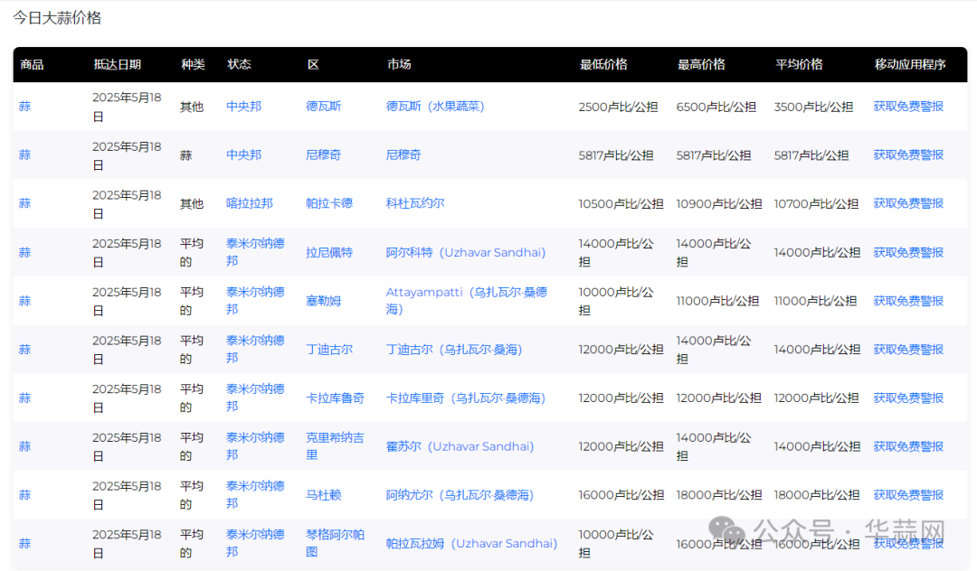
Task: Open the 琴格阿尔帕图 district link
Action: point(335,543)
